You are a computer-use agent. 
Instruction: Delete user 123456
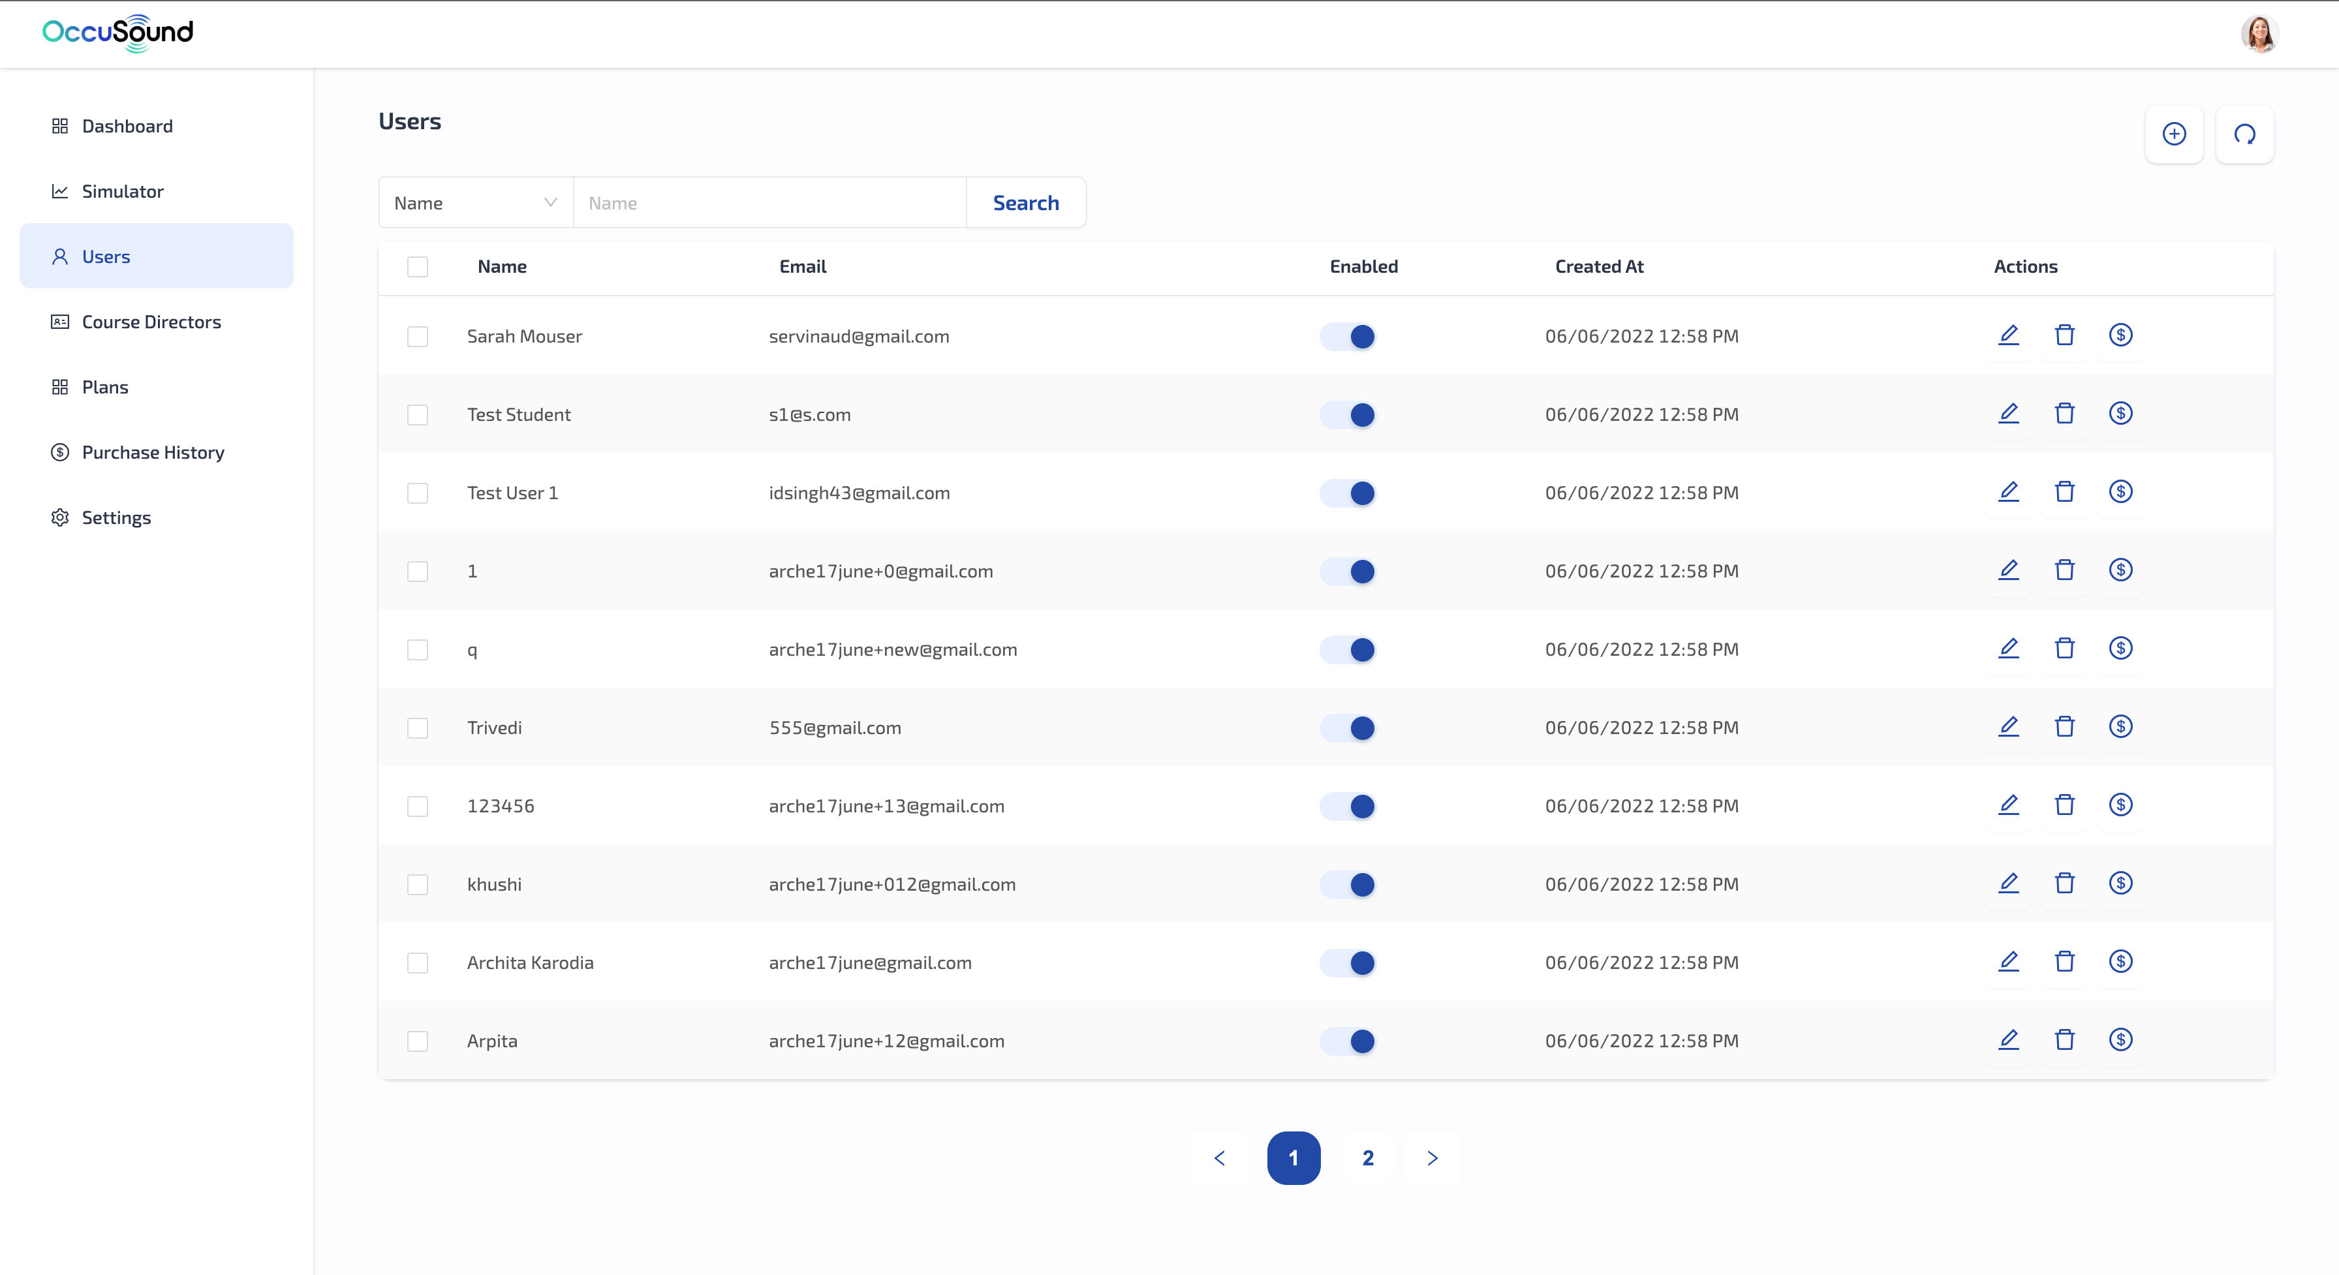click(x=2065, y=805)
